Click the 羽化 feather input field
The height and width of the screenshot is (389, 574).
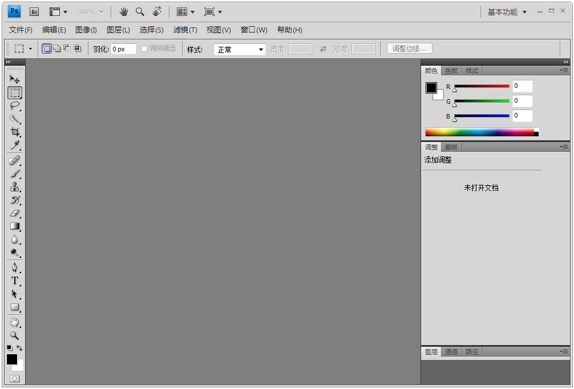pyautogui.click(x=123, y=49)
